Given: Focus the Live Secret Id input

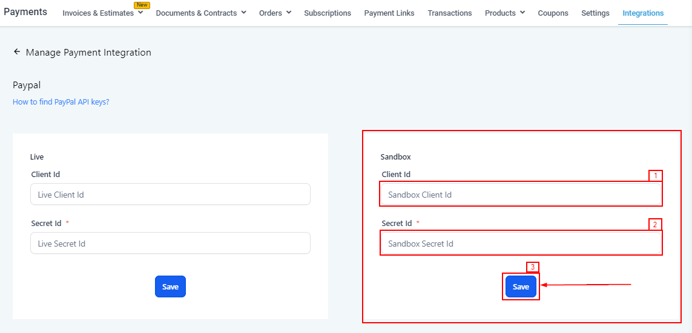Looking at the screenshot, I should pyautogui.click(x=170, y=244).
